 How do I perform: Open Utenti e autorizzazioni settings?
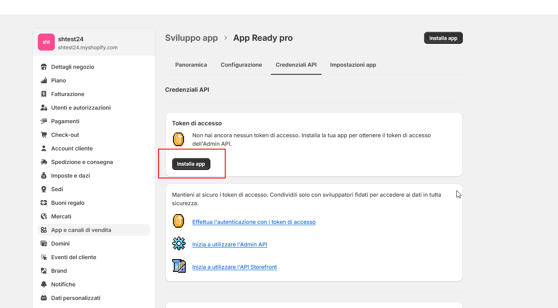[x=81, y=107]
